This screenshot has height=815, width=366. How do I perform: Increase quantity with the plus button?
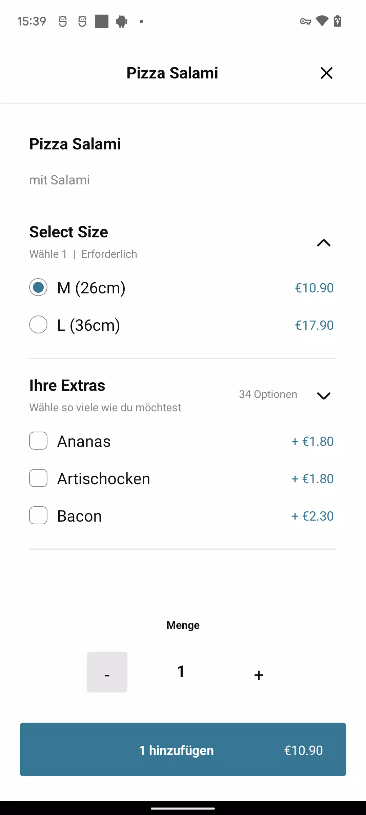pyautogui.click(x=259, y=675)
